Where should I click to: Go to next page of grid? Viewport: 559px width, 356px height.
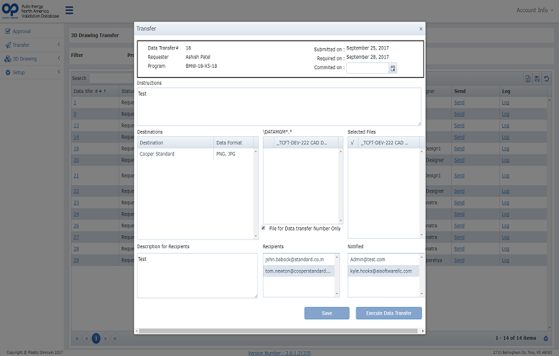click(x=106, y=338)
